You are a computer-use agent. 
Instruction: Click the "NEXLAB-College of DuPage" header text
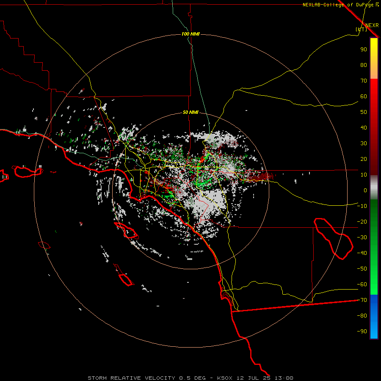(338, 5)
